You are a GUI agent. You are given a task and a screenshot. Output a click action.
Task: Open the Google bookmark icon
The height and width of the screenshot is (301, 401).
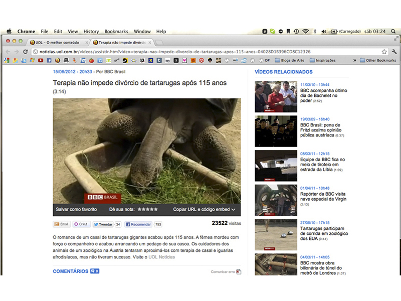point(7,60)
